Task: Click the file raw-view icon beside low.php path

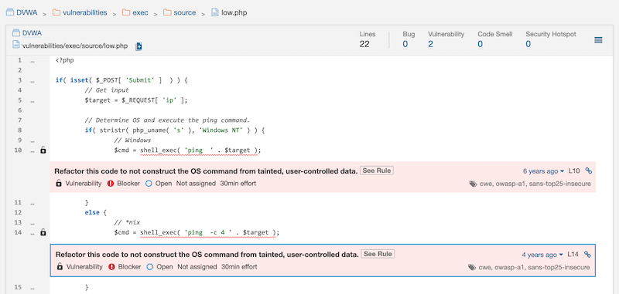Action: [x=139, y=46]
